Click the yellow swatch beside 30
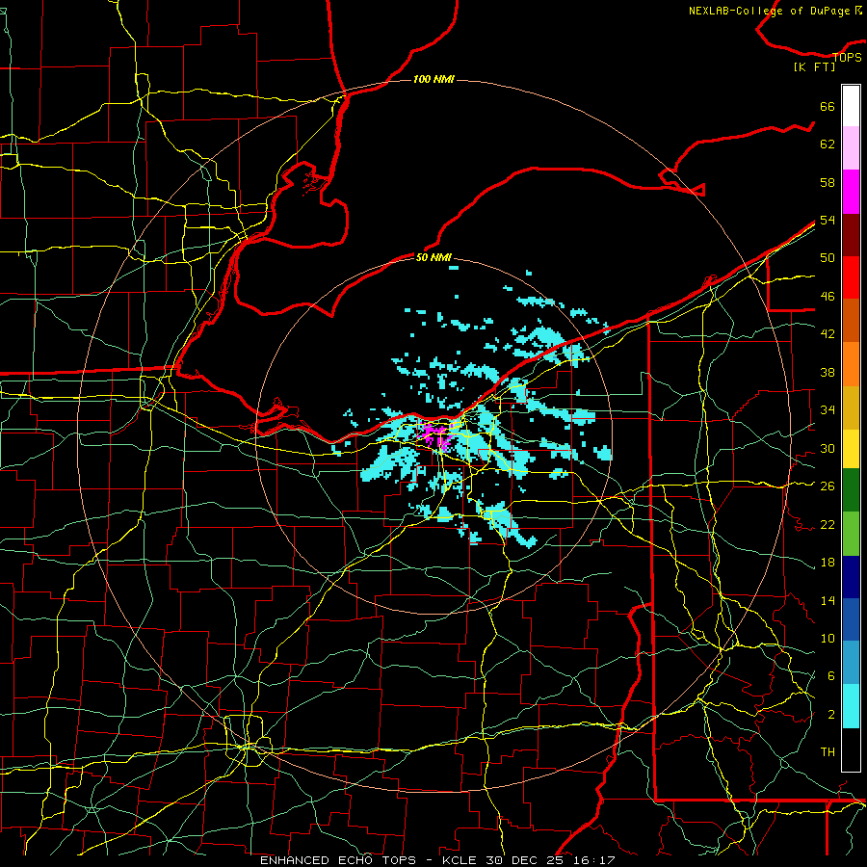Image resolution: width=867 pixels, height=867 pixels. [851, 448]
